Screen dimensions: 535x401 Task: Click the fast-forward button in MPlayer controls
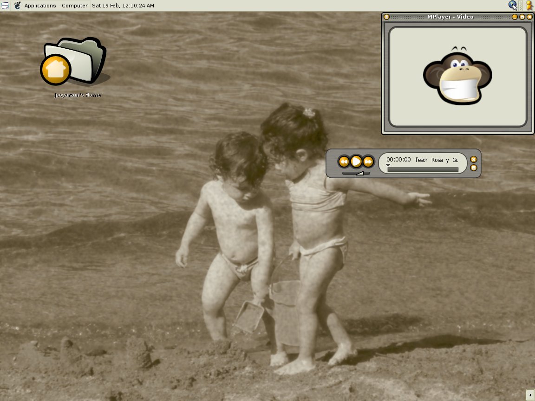tap(368, 162)
